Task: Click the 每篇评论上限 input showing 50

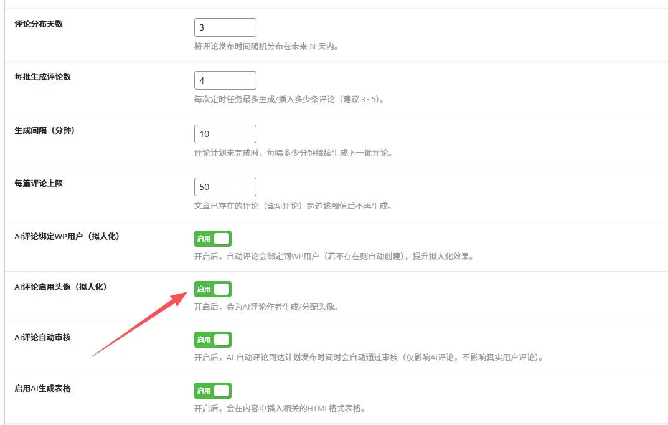Action: [x=225, y=186]
